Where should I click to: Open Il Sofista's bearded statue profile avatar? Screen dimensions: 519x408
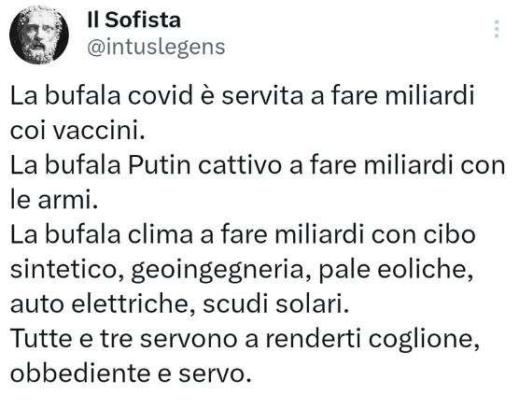(39, 35)
